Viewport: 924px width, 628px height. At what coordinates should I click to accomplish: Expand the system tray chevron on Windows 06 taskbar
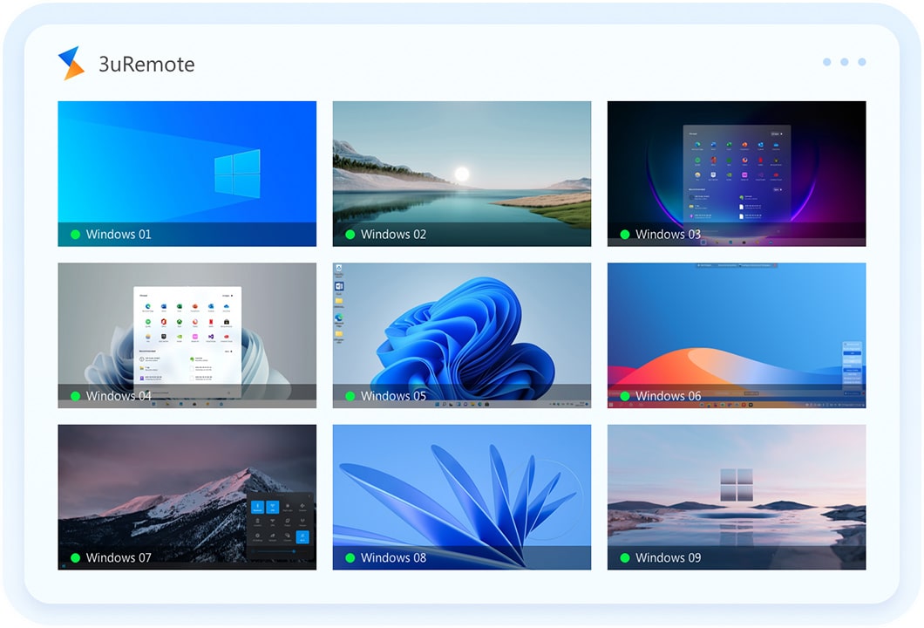807,404
